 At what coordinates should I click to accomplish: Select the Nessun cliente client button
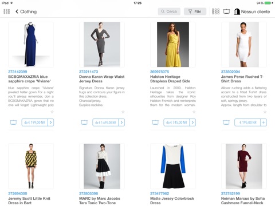click(252, 11)
